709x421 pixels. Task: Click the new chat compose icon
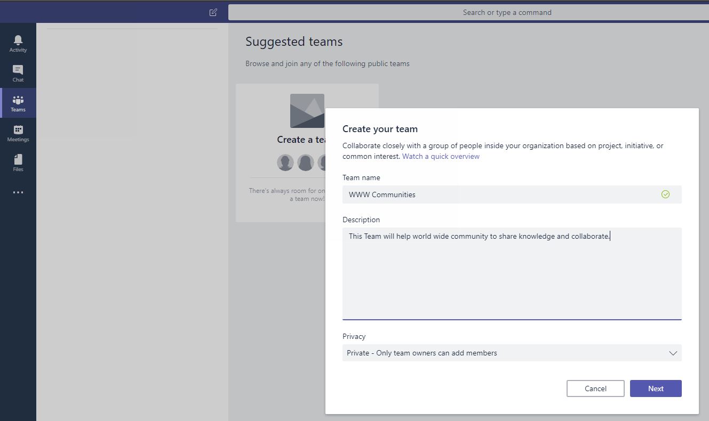click(213, 12)
